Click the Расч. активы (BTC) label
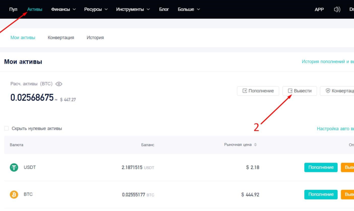 [x=31, y=84]
